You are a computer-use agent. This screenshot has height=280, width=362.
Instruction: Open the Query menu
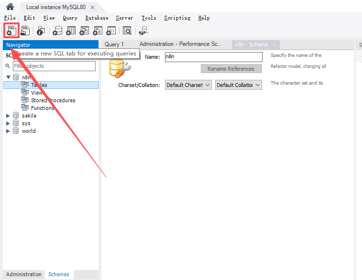pos(70,18)
